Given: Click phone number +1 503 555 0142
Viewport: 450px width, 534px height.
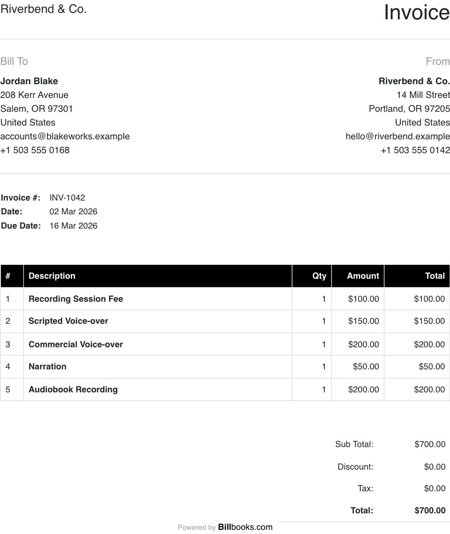Looking at the screenshot, I should (x=415, y=150).
